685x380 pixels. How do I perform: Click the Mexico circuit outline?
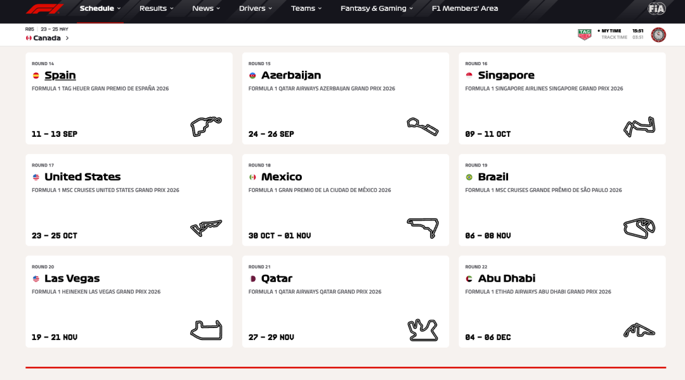pos(422,228)
